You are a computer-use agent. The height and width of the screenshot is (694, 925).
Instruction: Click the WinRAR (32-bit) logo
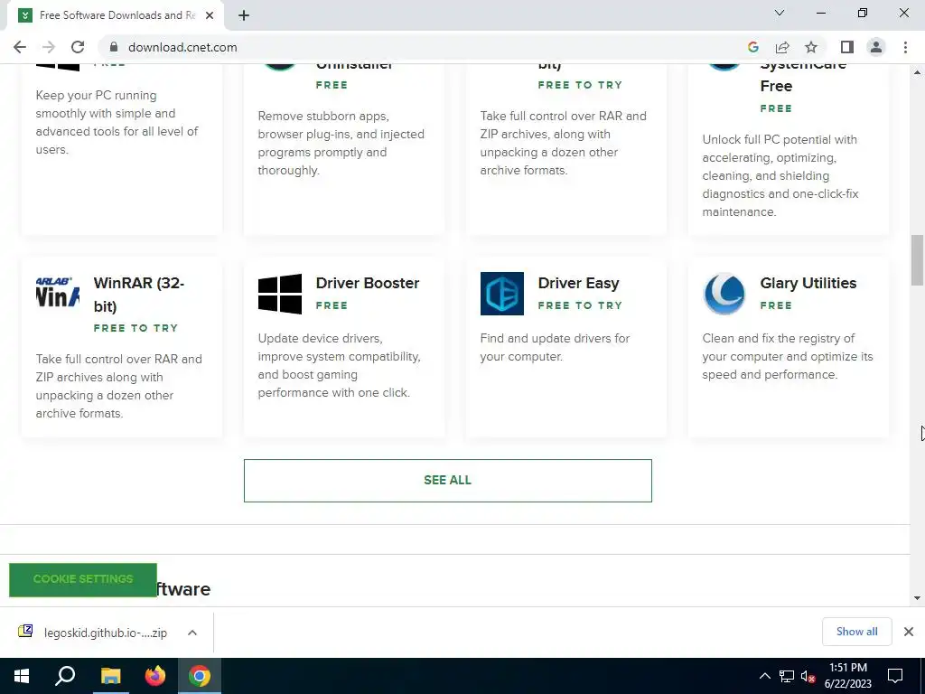coord(57,292)
